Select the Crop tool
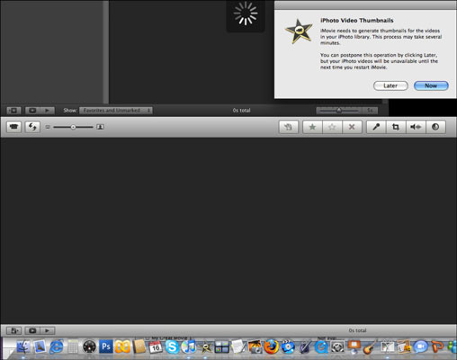 (x=396, y=127)
